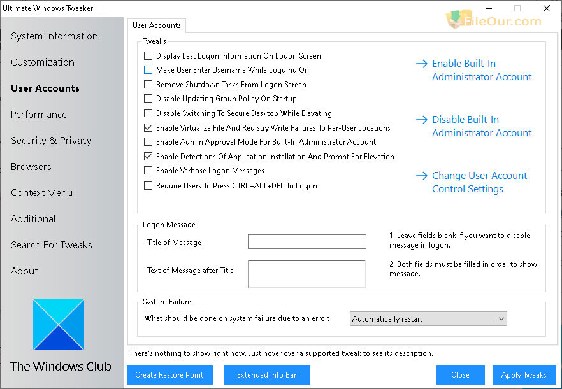Uncheck Enable Detections Of Application Installation checkbox
562x389 pixels.
(x=148, y=157)
